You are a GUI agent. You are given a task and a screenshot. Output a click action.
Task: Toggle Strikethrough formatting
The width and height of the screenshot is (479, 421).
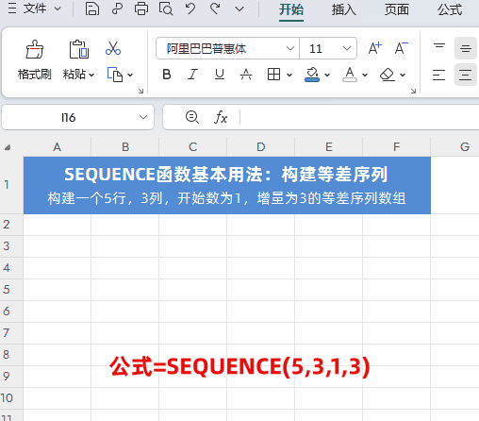pyautogui.click(x=246, y=75)
